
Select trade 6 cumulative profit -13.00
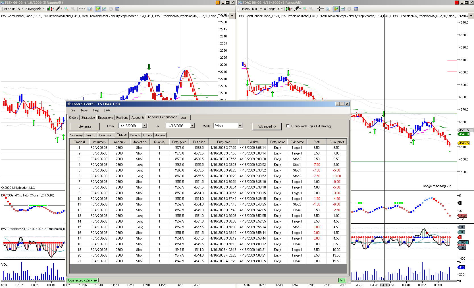tap(336, 176)
